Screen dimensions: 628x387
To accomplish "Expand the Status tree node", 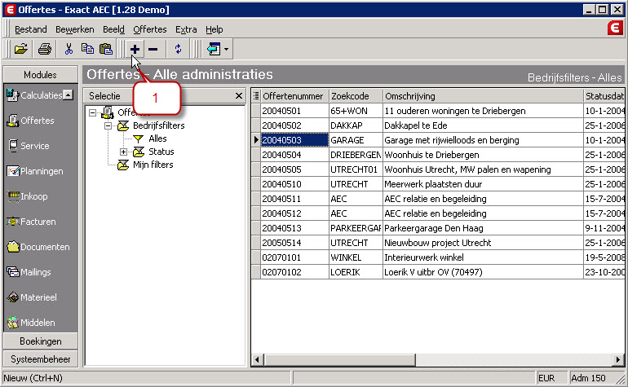I will point(123,152).
